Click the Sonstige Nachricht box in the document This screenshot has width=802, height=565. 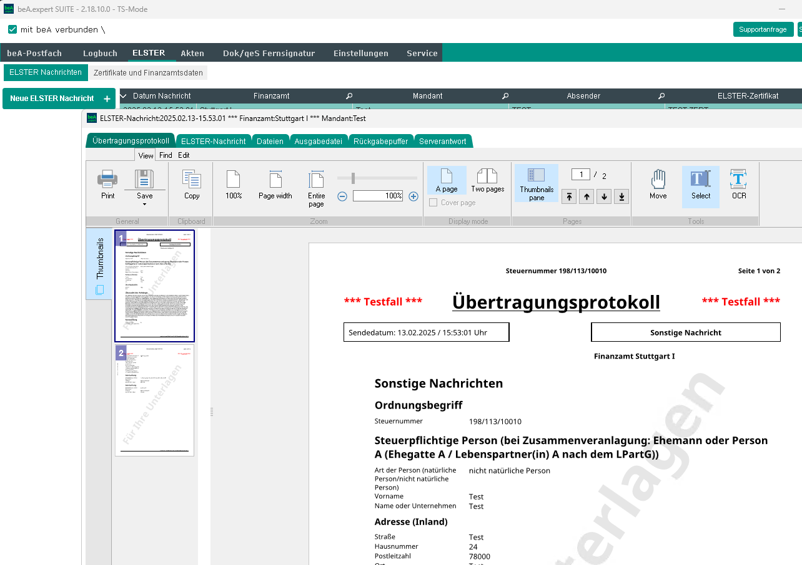click(686, 332)
